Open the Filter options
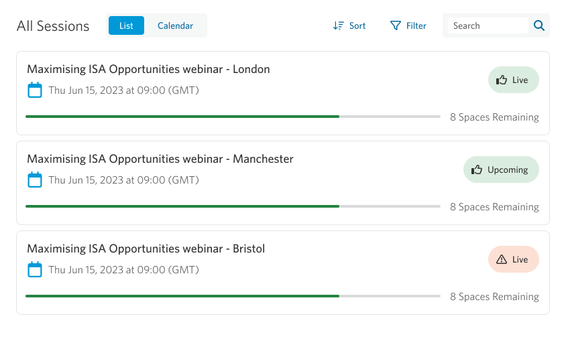This screenshot has height=351, width=566. (x=408, y=26)
